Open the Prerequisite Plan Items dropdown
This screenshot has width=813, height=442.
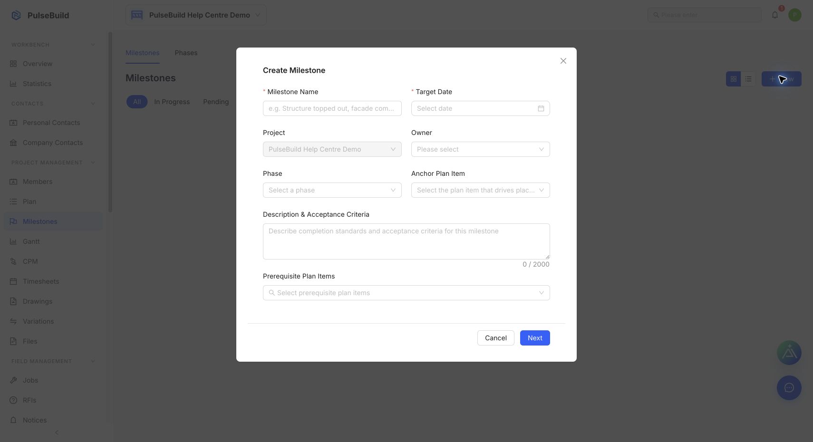(x=406, y=293)
